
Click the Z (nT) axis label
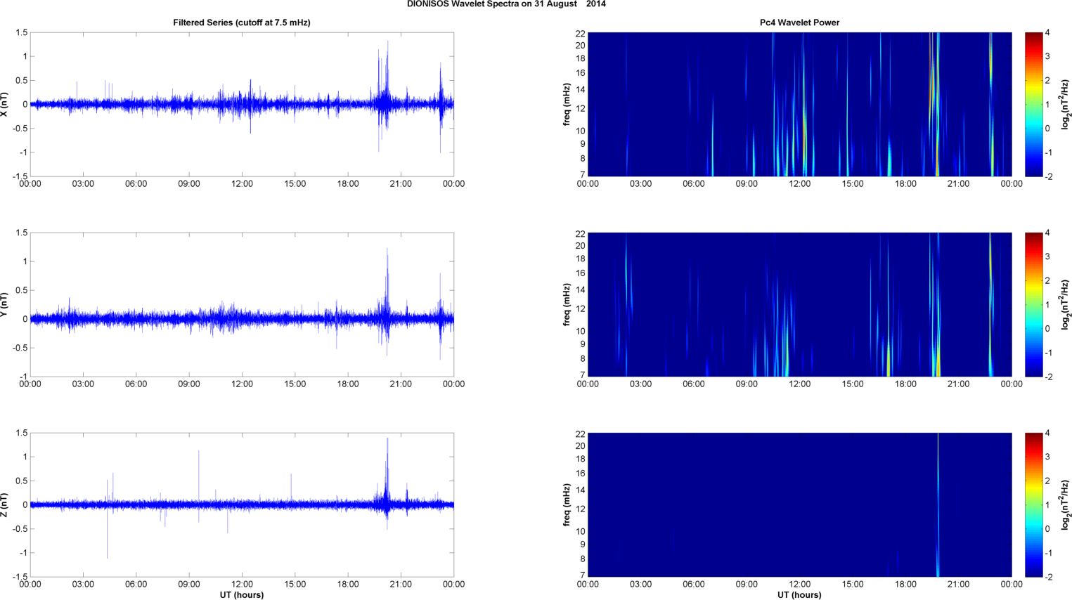(x=5, y=504)
